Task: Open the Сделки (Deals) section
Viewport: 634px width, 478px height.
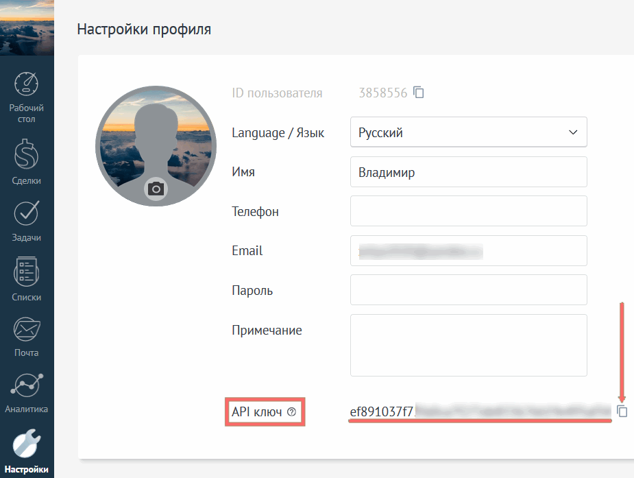Action: point(27,156)
